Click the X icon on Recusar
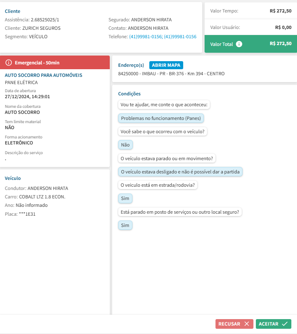The width and height of the screenshot is (297, 334). pos(247,324)
